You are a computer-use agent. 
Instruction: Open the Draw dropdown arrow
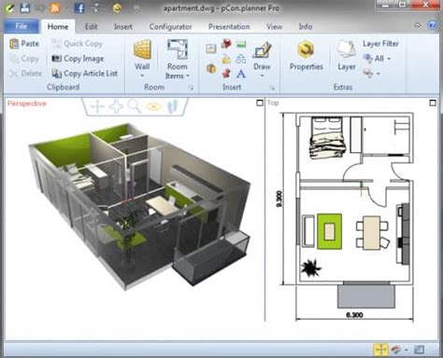[x=262, y=76]
